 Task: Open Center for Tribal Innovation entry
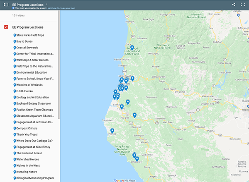pyautogui.click(x=35, y=54)
